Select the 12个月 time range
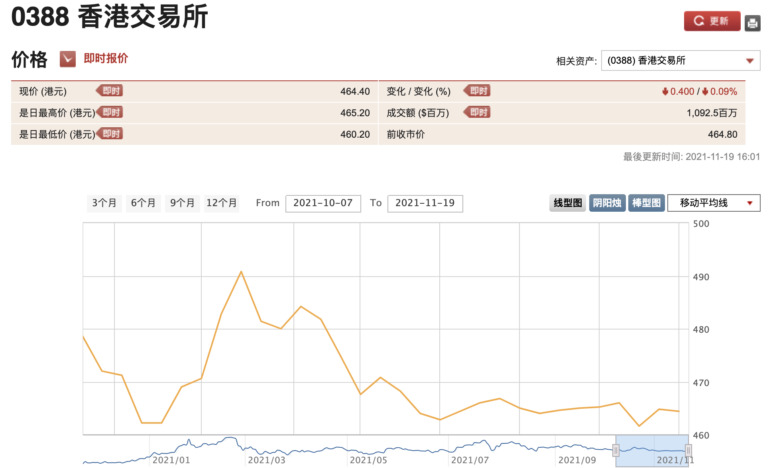The width and height of the screenshot is (771, 468). coord(221,203)
